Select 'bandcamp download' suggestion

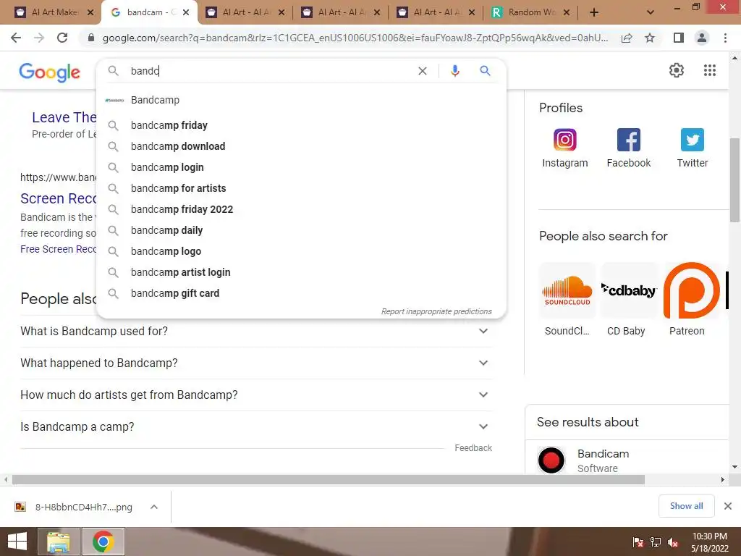302,146
